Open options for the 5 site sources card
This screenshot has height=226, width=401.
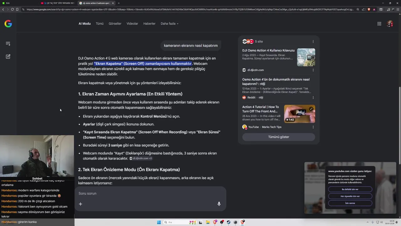pos(313,41)
